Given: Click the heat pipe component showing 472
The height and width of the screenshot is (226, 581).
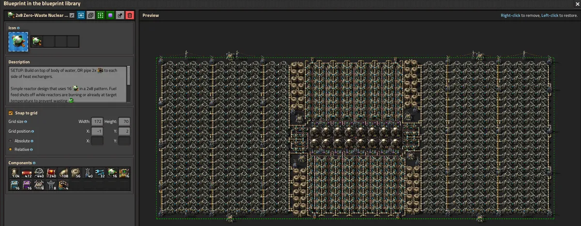Looking at the screenshot, I should coord(27,173).
